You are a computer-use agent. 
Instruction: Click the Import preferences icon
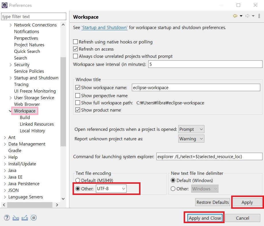(16, 218)
